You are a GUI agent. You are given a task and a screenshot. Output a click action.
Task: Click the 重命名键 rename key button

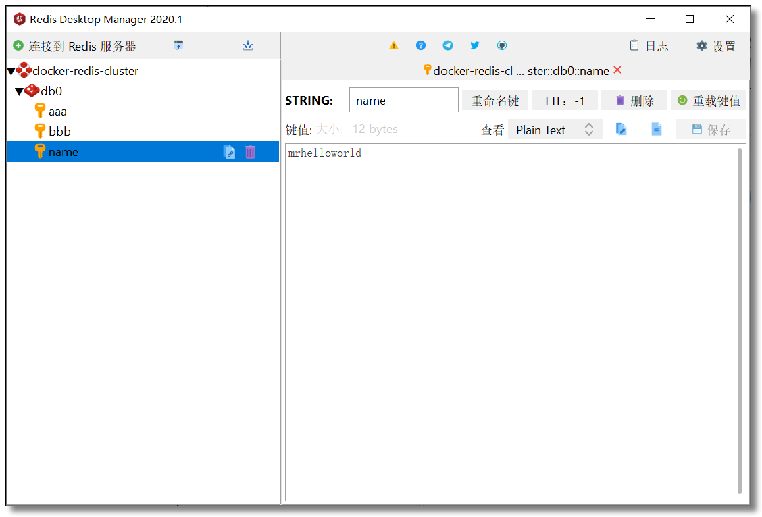[495, 101]
